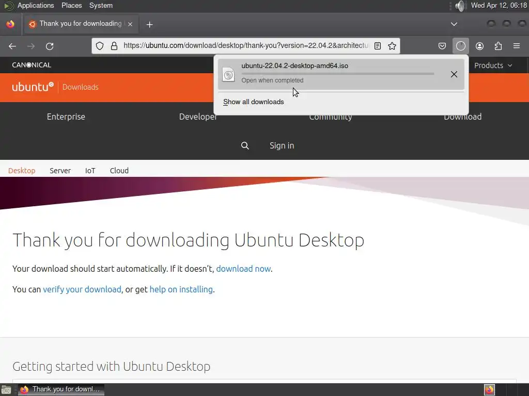Open a new tab with the plus icon
This screenshot has height=396, width=529.
149,24
